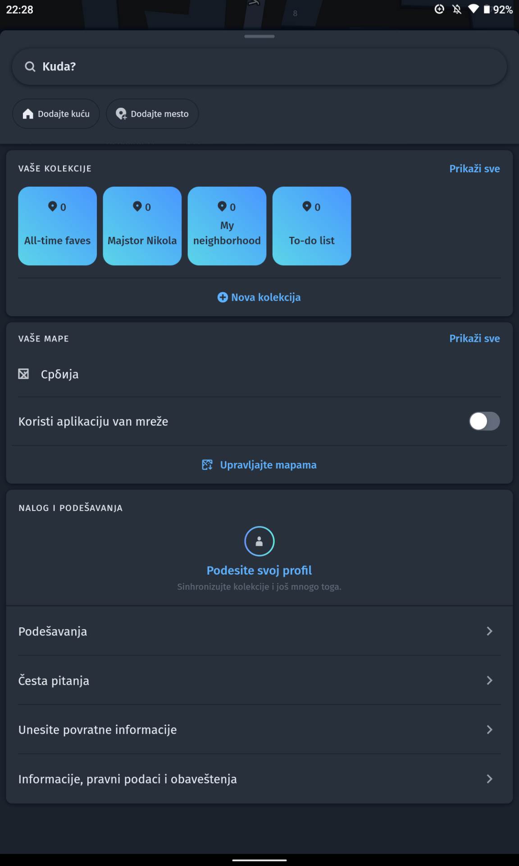Screen dimensions: 519x866
Task: Enable Koristi aplikaciju van mreže switch
Action: click(484, 421)
